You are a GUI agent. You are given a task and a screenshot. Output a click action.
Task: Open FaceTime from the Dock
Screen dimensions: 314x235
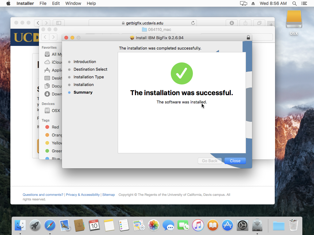[183, 226]
